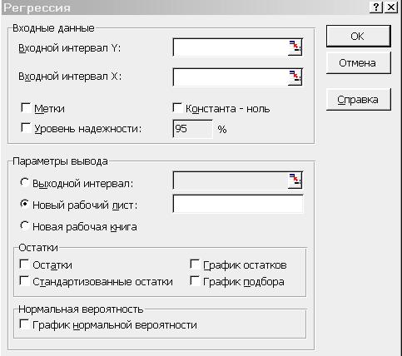Enable График остатков checkbox

[x=195, y=265]
